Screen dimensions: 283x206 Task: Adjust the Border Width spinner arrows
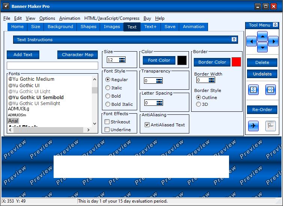click(212, 80)
